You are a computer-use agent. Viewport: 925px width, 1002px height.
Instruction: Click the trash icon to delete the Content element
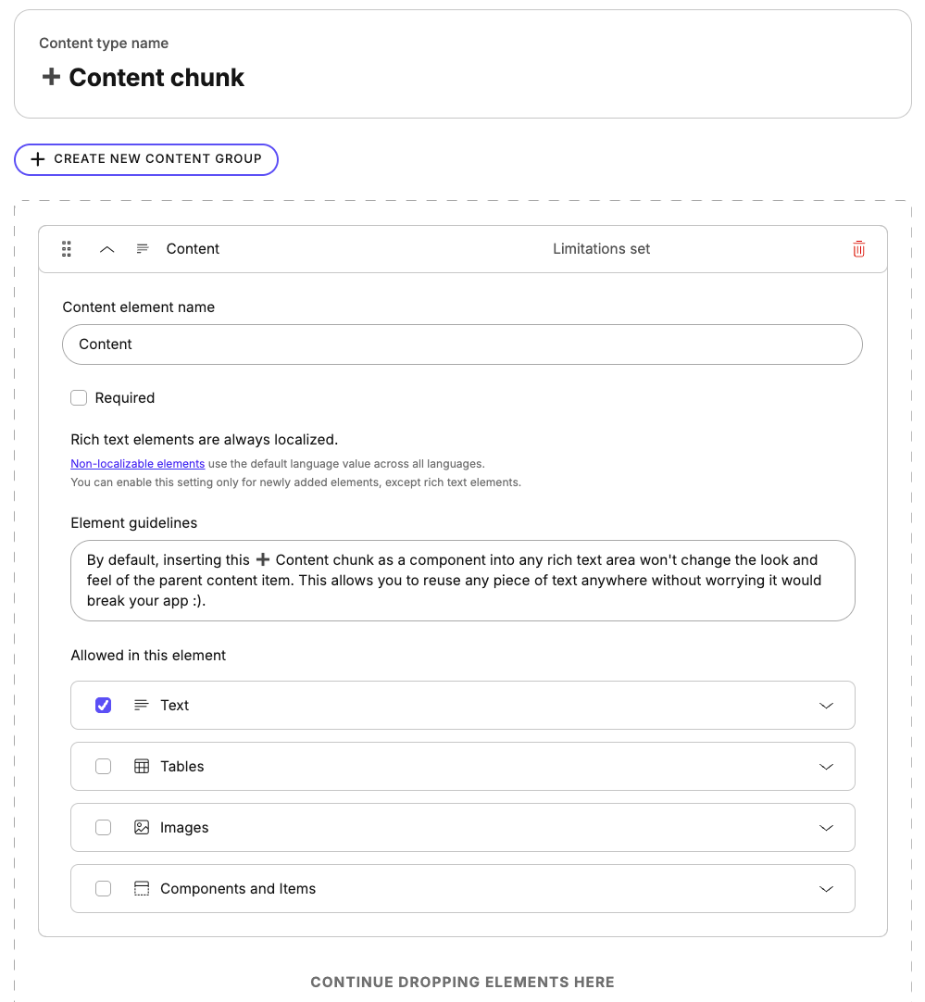click(858, 249)
